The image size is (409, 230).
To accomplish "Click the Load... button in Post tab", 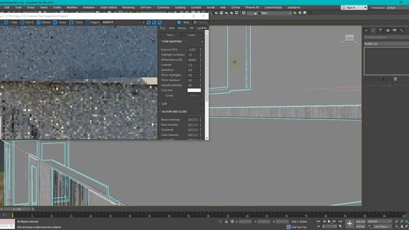I will 192,34.
